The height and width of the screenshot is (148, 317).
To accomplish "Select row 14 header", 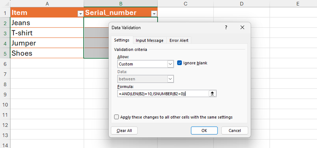I will coord(5,144).
